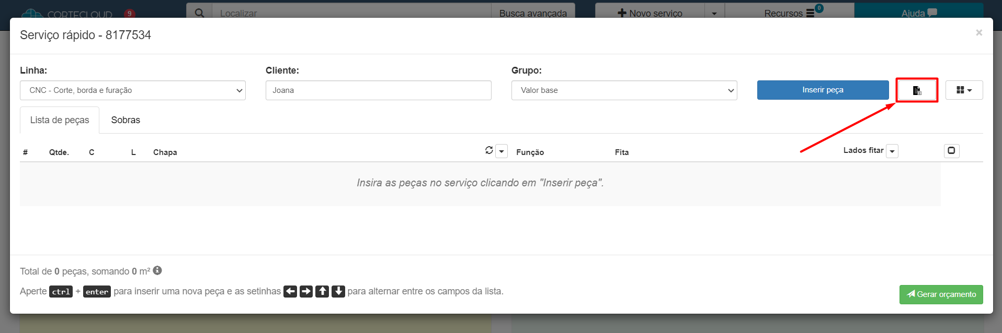Viewport: 1002px width, 333px height.
Task: Toggle the select-all checkbox in list header
Action: 951,151
